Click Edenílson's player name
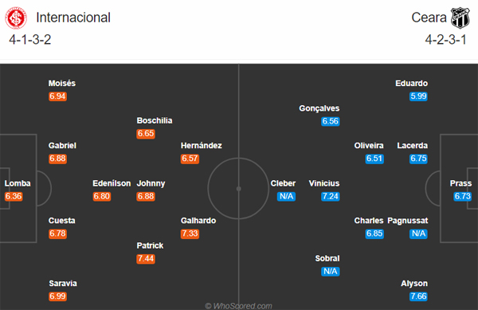 [x=112, y=183]
